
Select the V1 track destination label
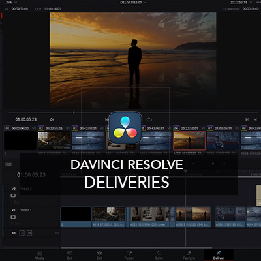click(x=14, y=210)
